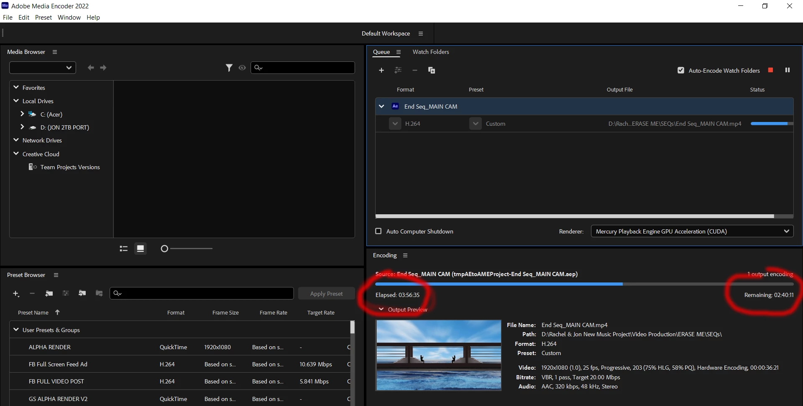Create a new preset with the plus icon
This screenshot has width=803, height=406.
[16, 294]
